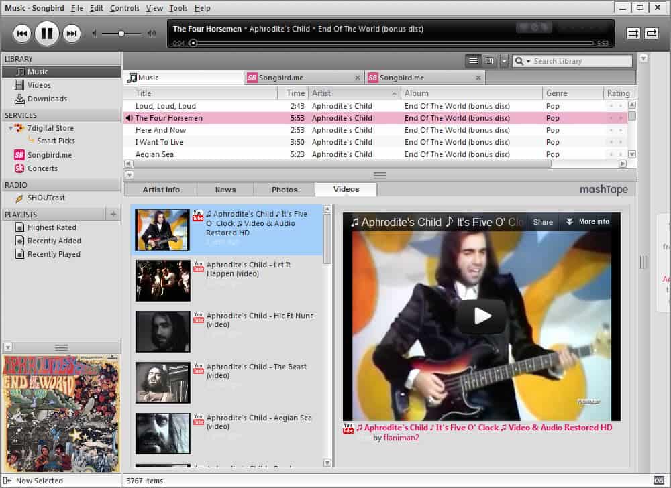
Task: Open the View menu
Action: [154, 8]
